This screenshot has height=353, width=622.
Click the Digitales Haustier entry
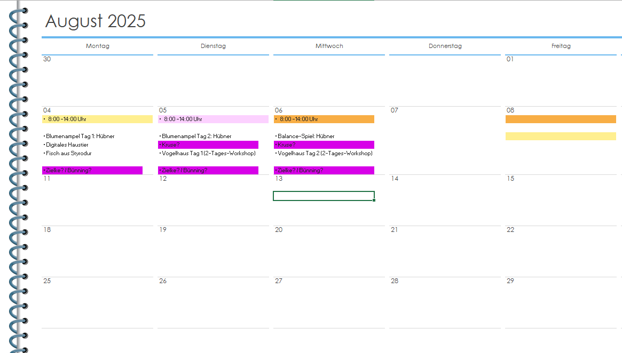coord(67,145)
